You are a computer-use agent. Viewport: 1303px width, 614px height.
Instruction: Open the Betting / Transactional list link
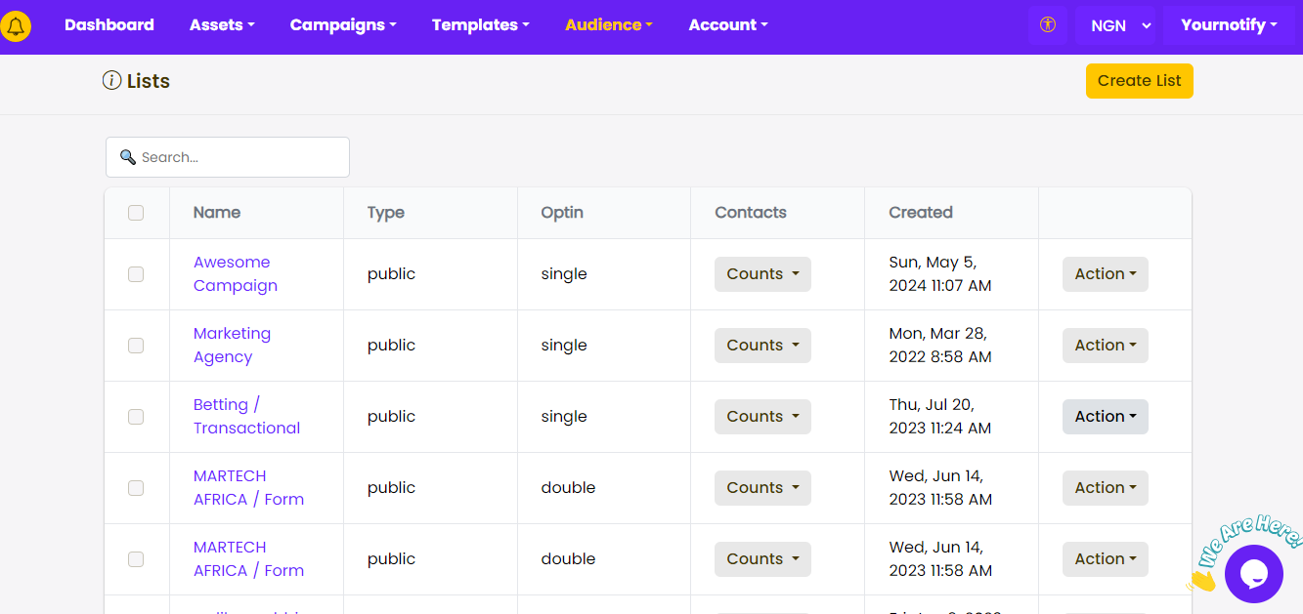[x=246, y=417]
